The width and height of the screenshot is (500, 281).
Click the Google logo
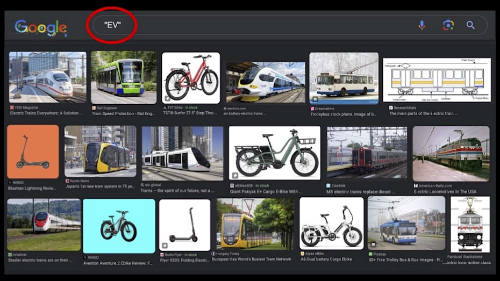click(41, 27)
